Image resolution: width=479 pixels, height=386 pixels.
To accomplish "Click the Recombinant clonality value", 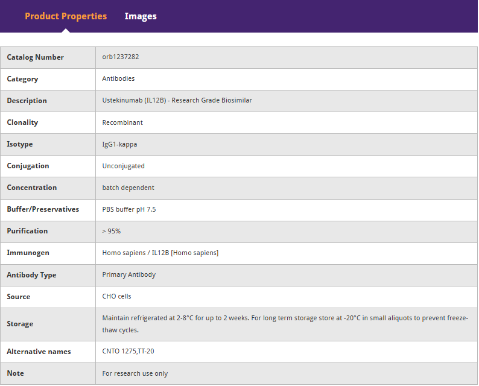I will (x=122, y=122).
